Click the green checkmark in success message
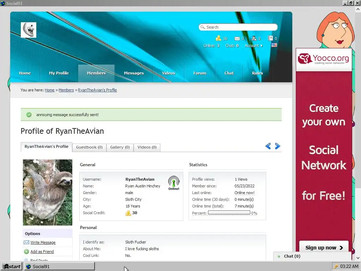 click(x=29, y=115)
